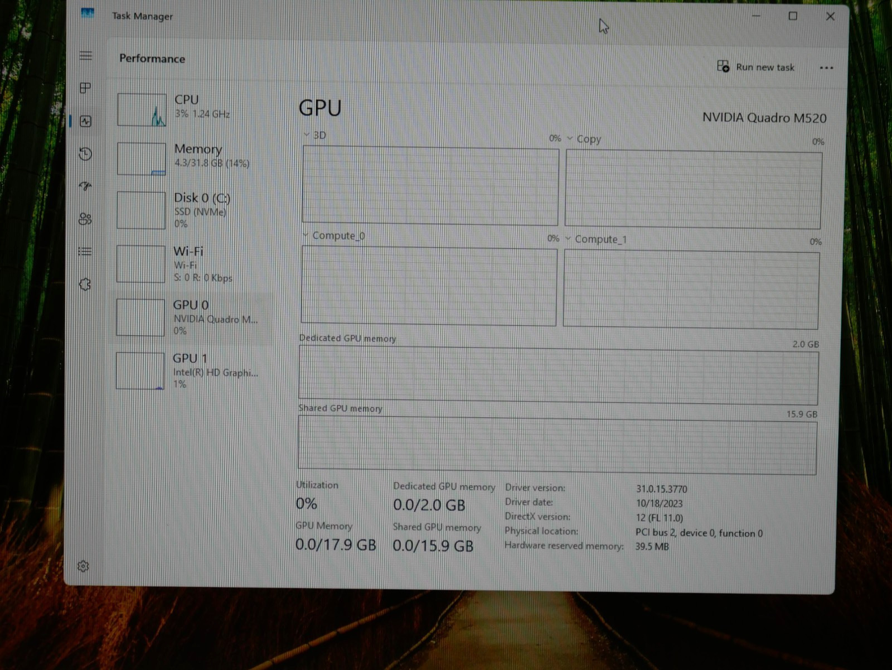Viewport: 892px width, 670px height.
Task: Maximize the Task Manager window
Action: click(x=793, y=16)
